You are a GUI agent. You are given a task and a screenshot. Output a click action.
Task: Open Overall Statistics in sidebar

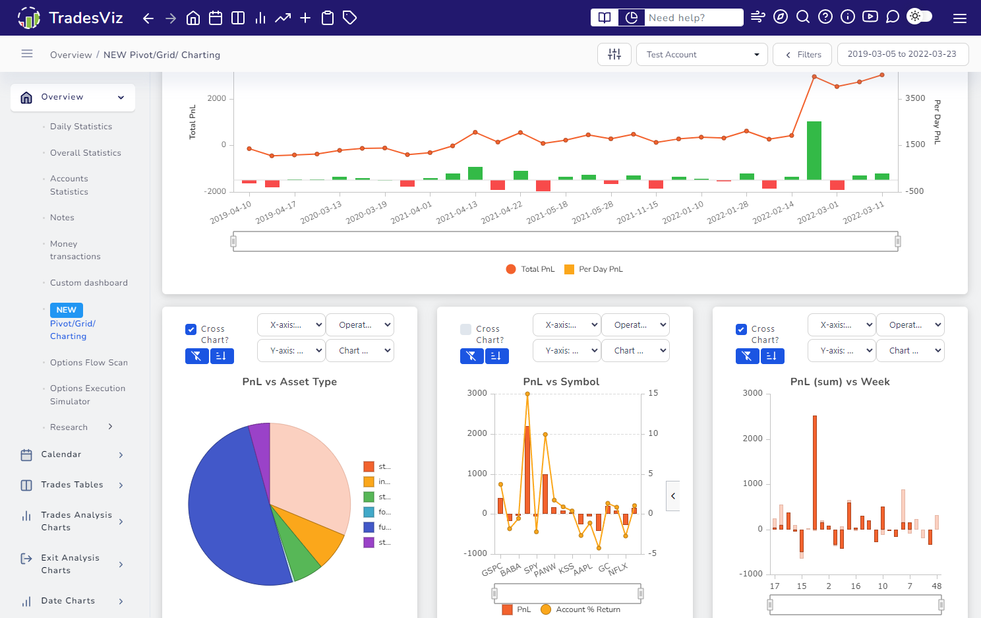[x=86, y=153]
